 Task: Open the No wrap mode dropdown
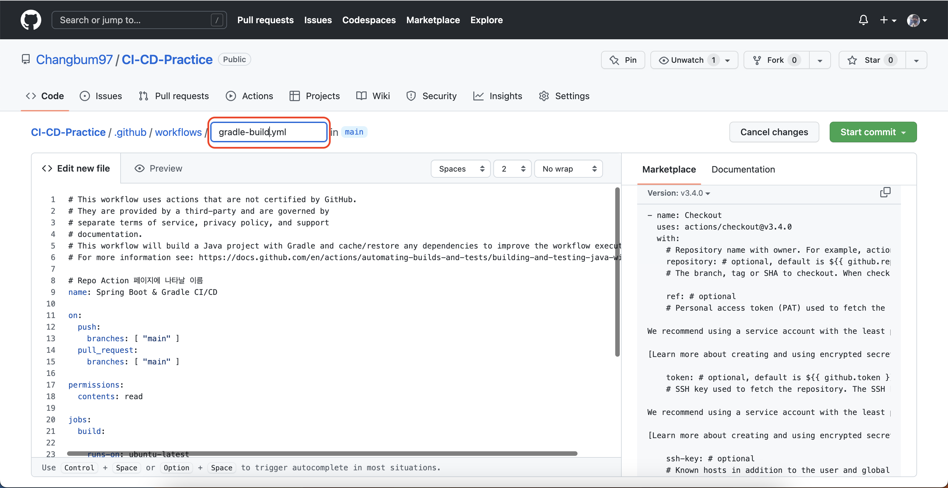pos(568,169)
